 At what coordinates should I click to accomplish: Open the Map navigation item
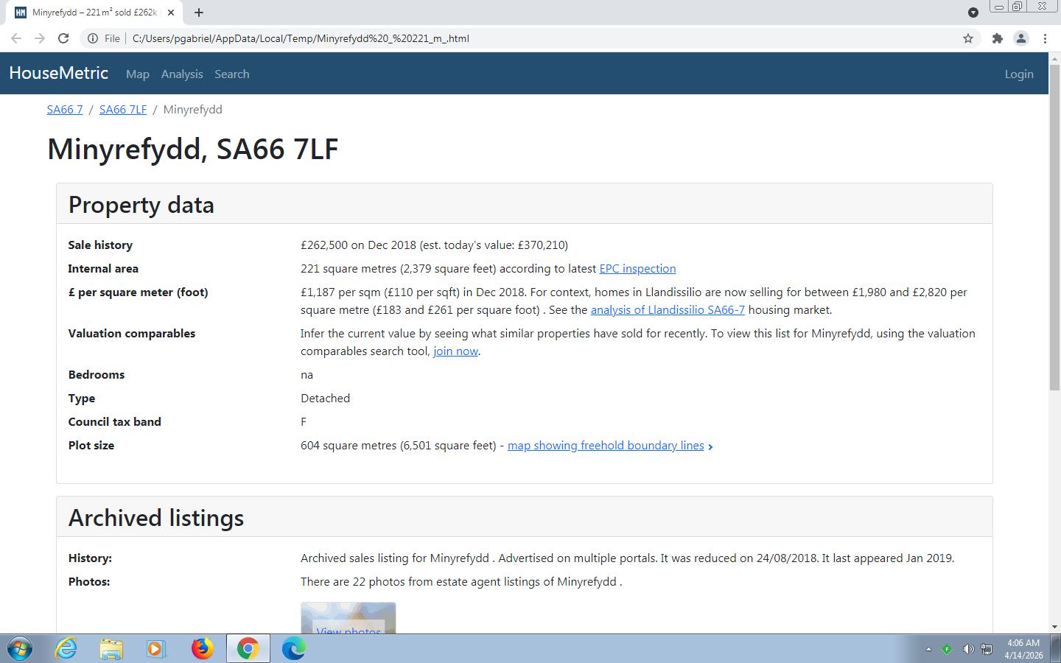click(x=137, y=74)
